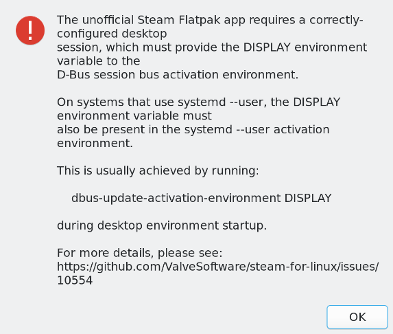Viewport: 393px width, 334px height.
Task: Click the line "On systems that use systemd --user"
Action: pos(198,102)
